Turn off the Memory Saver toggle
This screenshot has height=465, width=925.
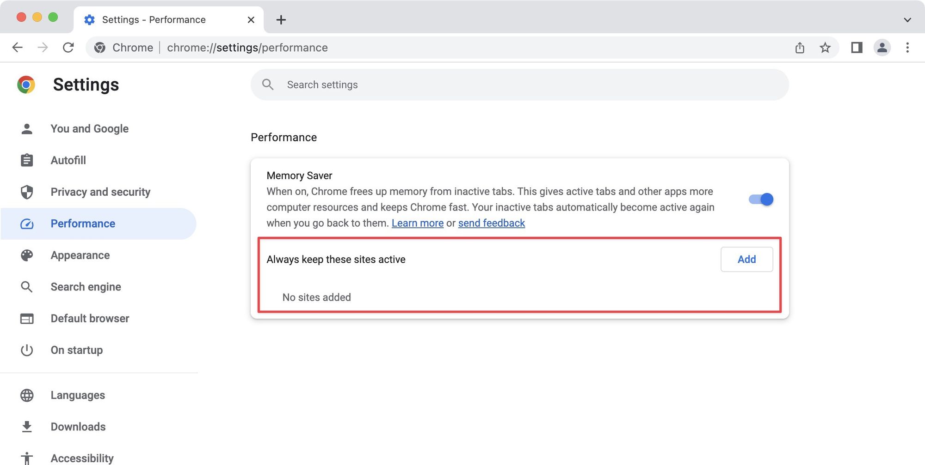coord(761,199)
